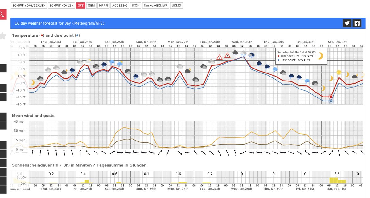The width and height of the screenshot is (370, 198).
Task: Click the 8.5 hours daily sunshine total
Action: [x=337, y=174]
